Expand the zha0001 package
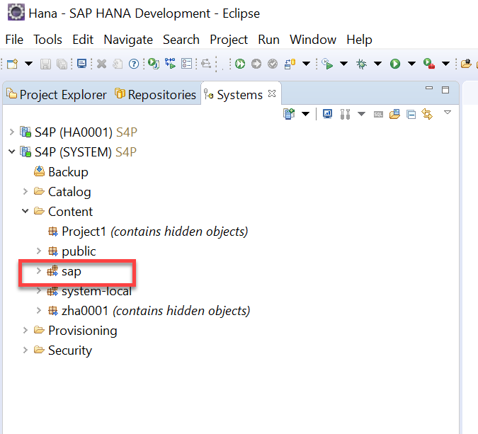The height and width of the screenshot is (434, 478). (38, 311)
